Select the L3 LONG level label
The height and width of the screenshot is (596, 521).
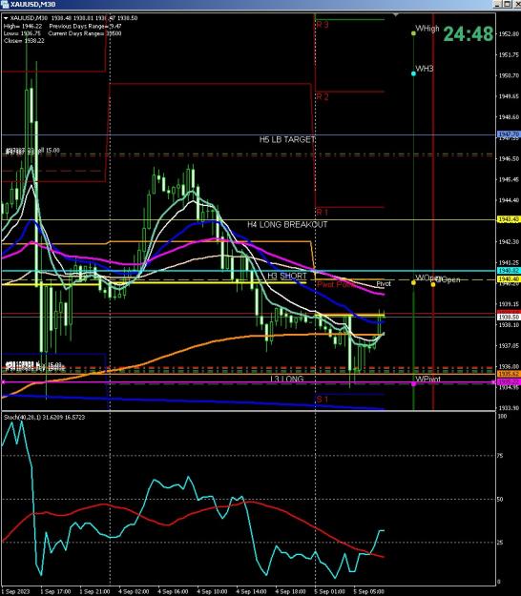[287, 379]
